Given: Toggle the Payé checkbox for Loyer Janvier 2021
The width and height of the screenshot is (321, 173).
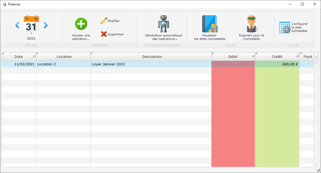Looking at the screenshot, I should (x=307, y=64).
